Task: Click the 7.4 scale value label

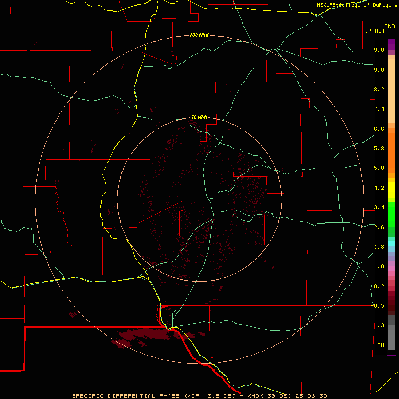Action: [x=379, y=109]
